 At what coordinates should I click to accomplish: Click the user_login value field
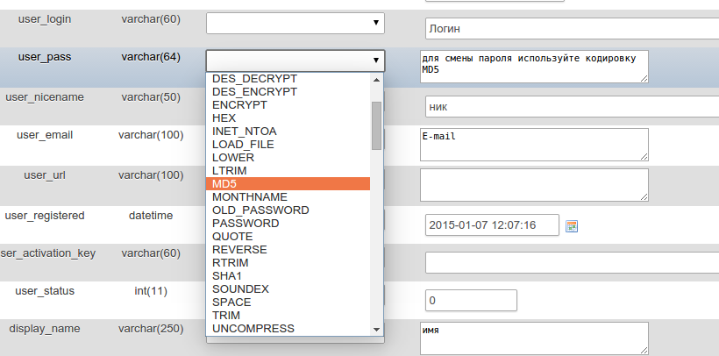(570, 29)
